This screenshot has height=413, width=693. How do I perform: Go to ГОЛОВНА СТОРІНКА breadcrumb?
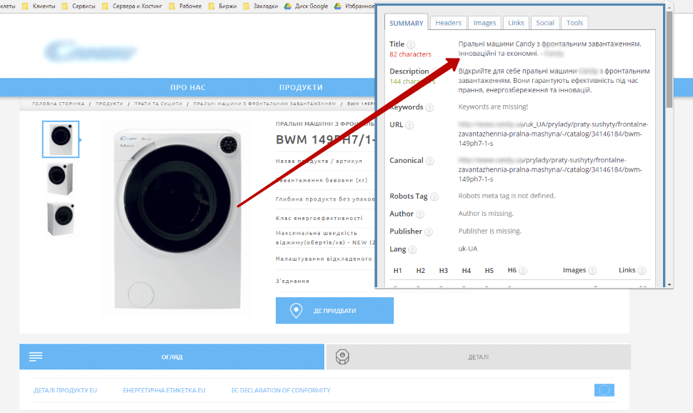(x=59, y=104)
